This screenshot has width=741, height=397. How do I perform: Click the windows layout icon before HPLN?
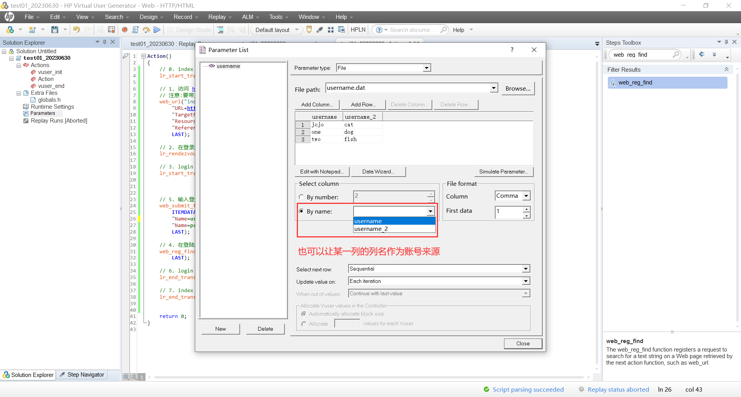[x=342, y=30]
